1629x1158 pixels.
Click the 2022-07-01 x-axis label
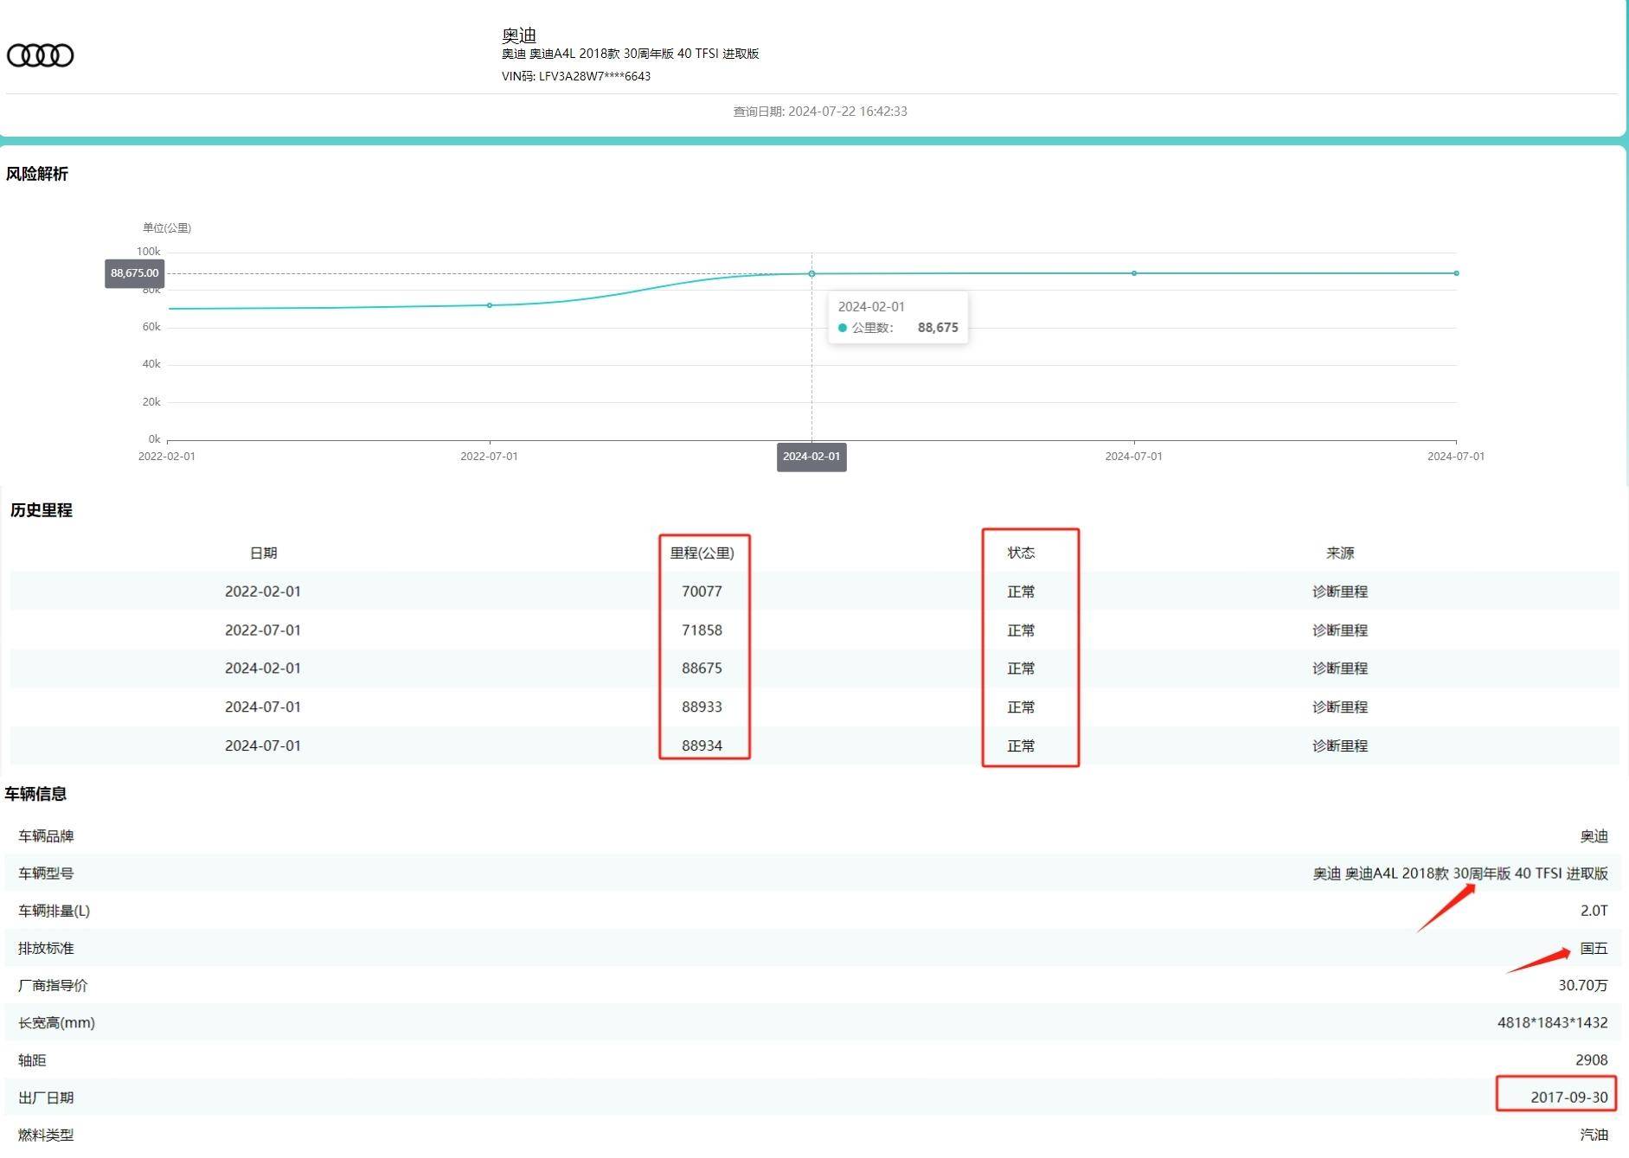pos(490,457)
